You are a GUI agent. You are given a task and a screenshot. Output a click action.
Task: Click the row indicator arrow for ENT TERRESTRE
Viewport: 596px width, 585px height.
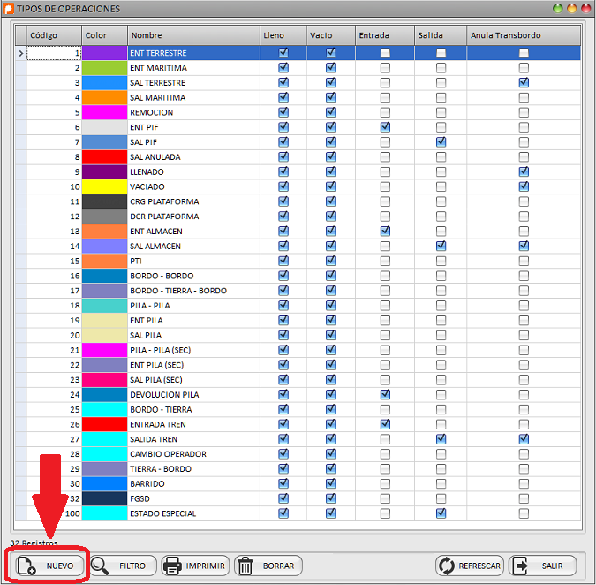pyautogui.click(x=21, y=53)
